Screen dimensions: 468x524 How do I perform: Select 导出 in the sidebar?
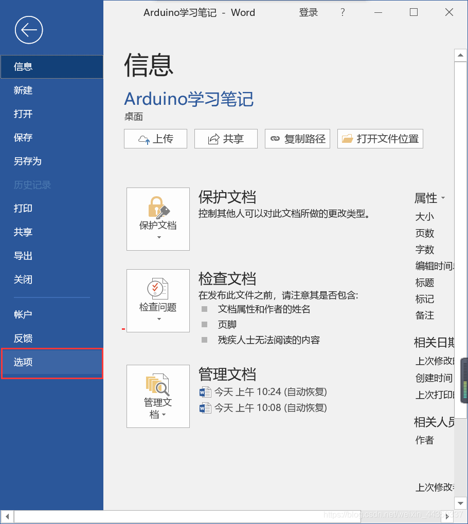[52, 256]
